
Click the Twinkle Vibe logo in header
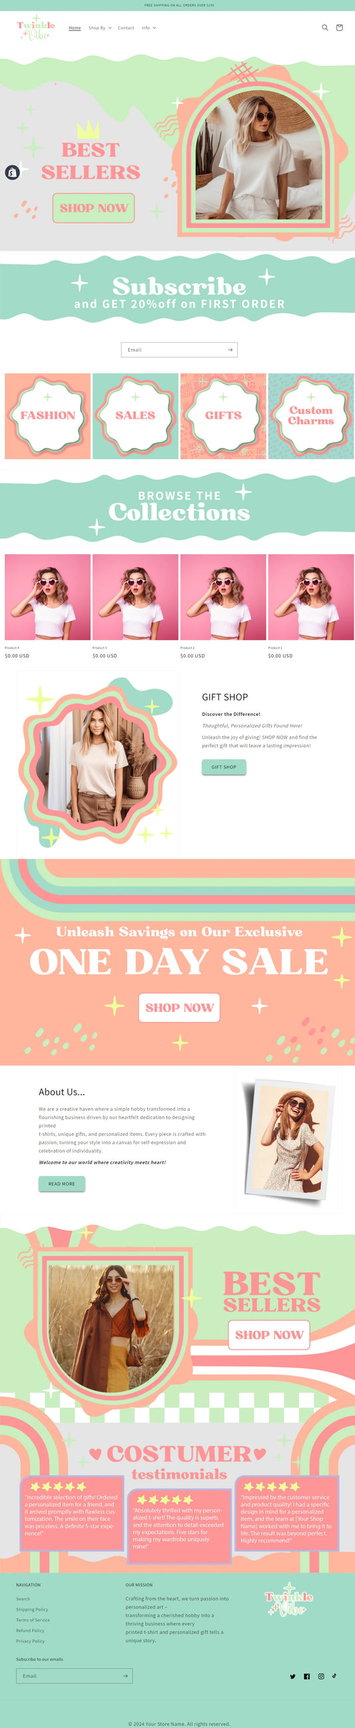point(36,28)
